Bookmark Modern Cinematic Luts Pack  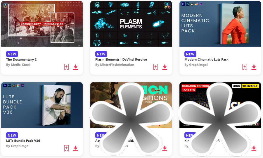(245, 67)
